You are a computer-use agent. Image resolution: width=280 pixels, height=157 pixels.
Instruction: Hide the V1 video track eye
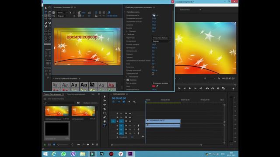(x=130, y=121)
